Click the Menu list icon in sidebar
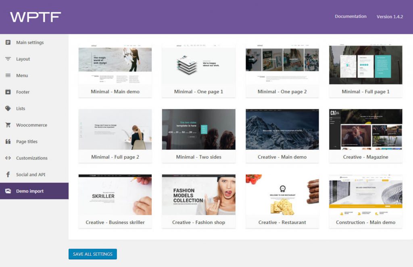 coord(7,75)
